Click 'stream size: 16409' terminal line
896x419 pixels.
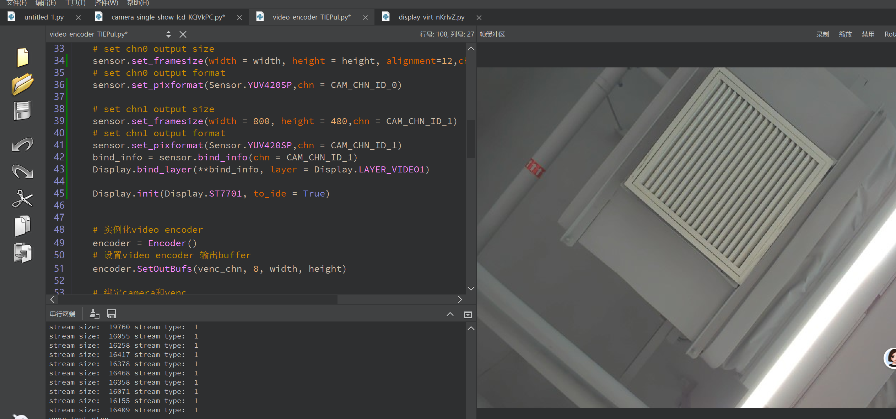(x=123, y=410)
